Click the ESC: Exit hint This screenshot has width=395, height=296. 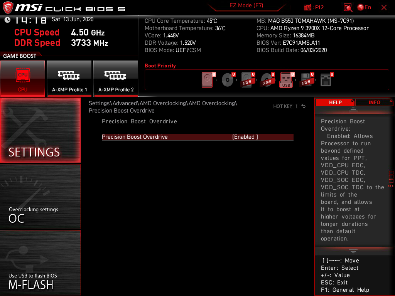334,283
